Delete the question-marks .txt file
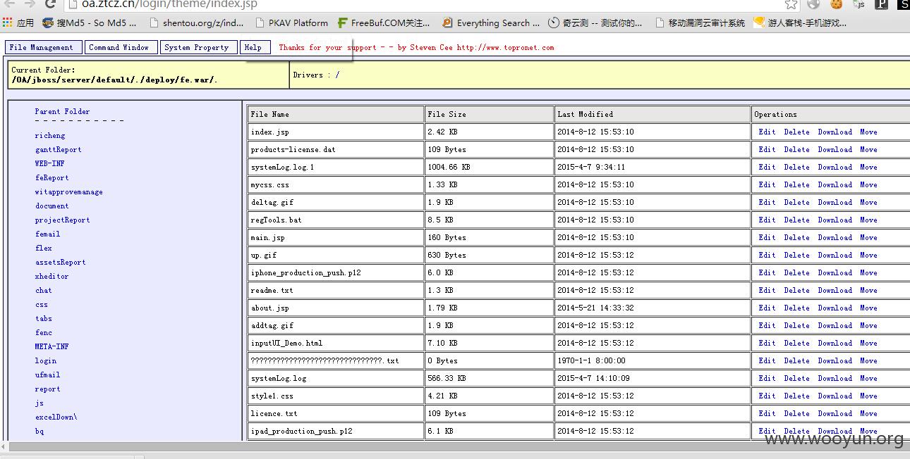Screen dimensions: 910x459 (x=796, y=360)
